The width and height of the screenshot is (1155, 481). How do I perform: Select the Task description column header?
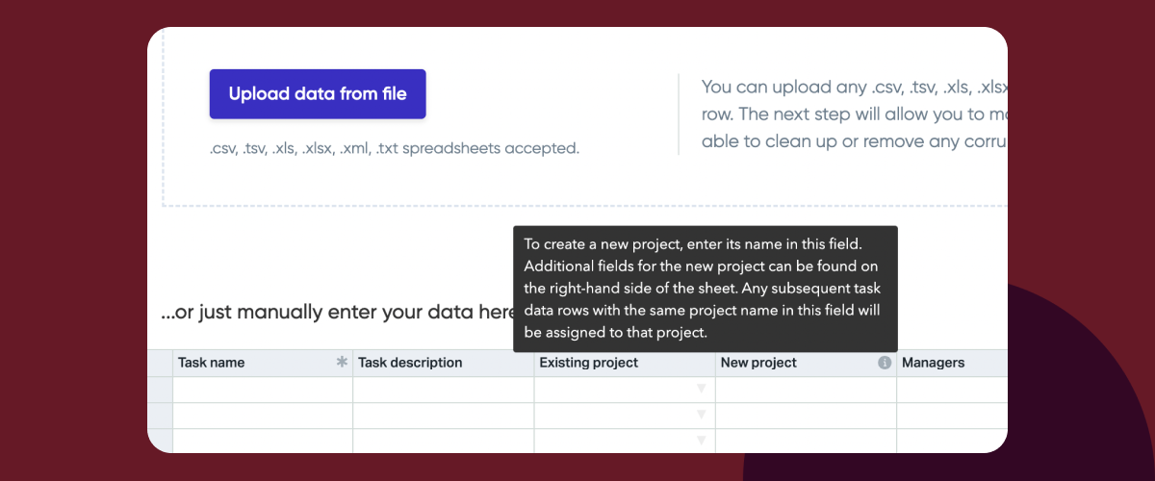tap(444, 363)
